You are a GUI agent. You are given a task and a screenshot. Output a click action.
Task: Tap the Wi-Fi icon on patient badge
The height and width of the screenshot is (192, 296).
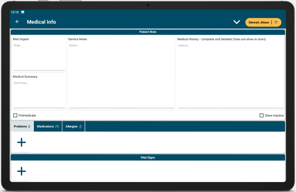click(276, 23)
